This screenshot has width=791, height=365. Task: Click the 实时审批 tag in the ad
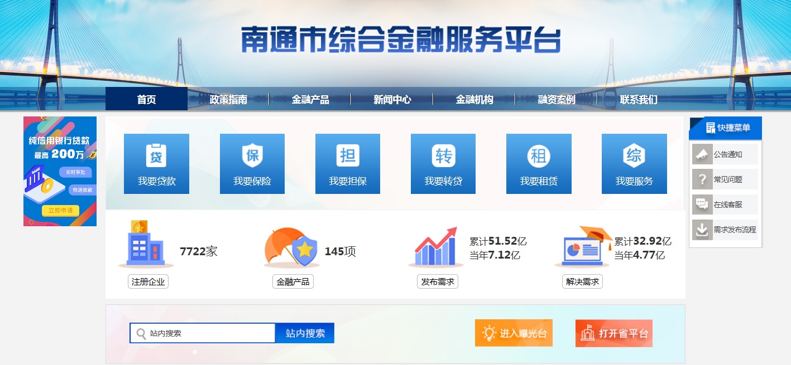pos(75,172)
